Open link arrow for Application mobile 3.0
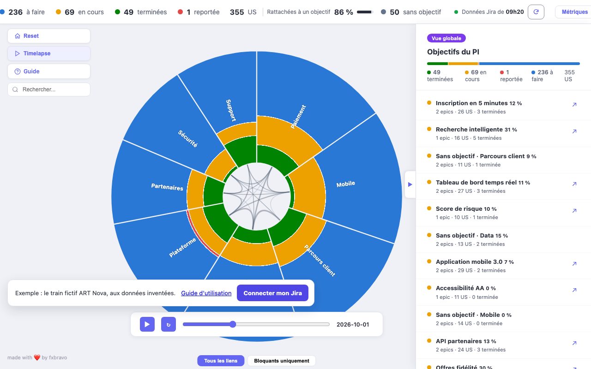This screenshot has height=369, width=591. coord(574,264)
